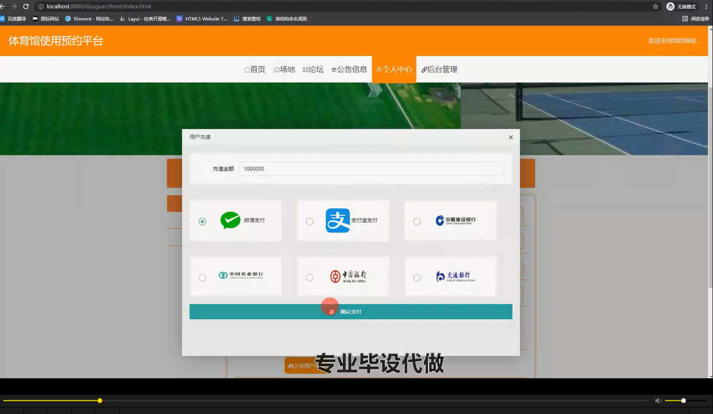This screenshot has width=713, height=414.
Task: Select the Bank of China logo
Action: click(349, 277)
